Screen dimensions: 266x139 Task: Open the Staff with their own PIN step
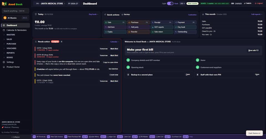point(257,74)
